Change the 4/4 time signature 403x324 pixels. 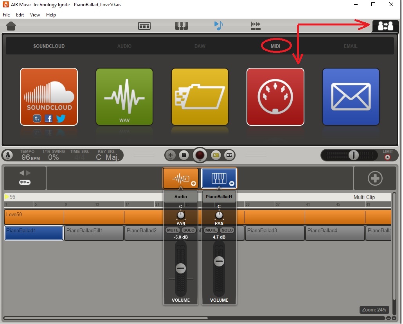[x=79, y=157]
